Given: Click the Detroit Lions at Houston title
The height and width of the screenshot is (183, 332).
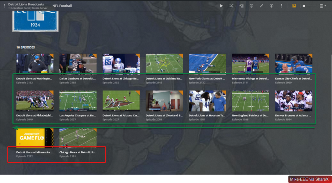Looking at the screenshot, I should click(x=207, y=116).
